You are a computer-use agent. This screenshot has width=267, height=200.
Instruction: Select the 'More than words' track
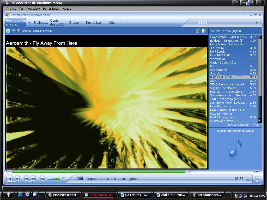point(233,106)
